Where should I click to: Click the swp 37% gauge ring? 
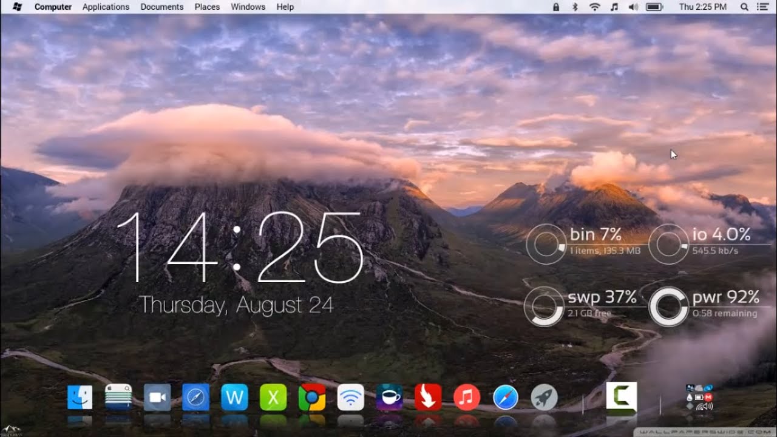point(544,307)
